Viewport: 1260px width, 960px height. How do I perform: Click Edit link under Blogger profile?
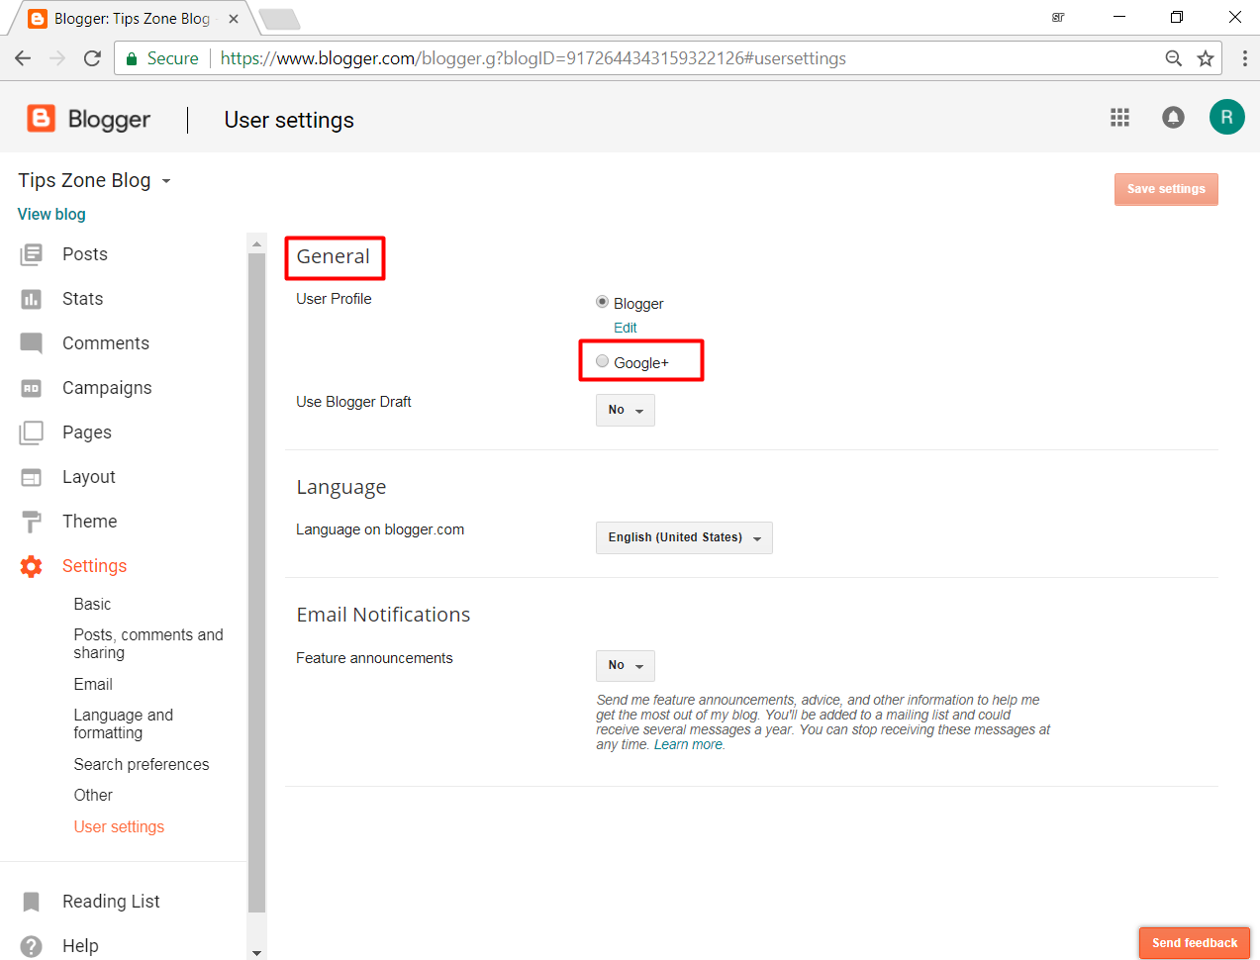(x=626, y=328)
